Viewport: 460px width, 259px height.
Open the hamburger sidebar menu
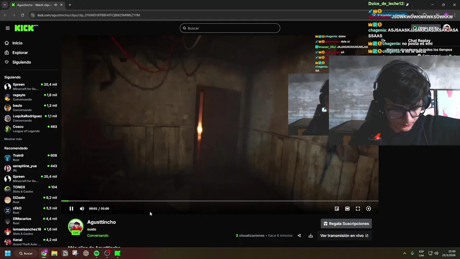[x=8, y=28]
